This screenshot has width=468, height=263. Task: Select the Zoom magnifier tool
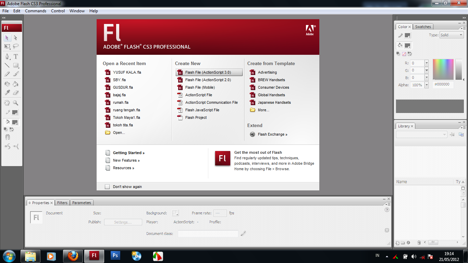(16, 102)
